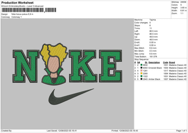Click the 'Brand' column header
The image size is (188, 133).
point(172,62)
